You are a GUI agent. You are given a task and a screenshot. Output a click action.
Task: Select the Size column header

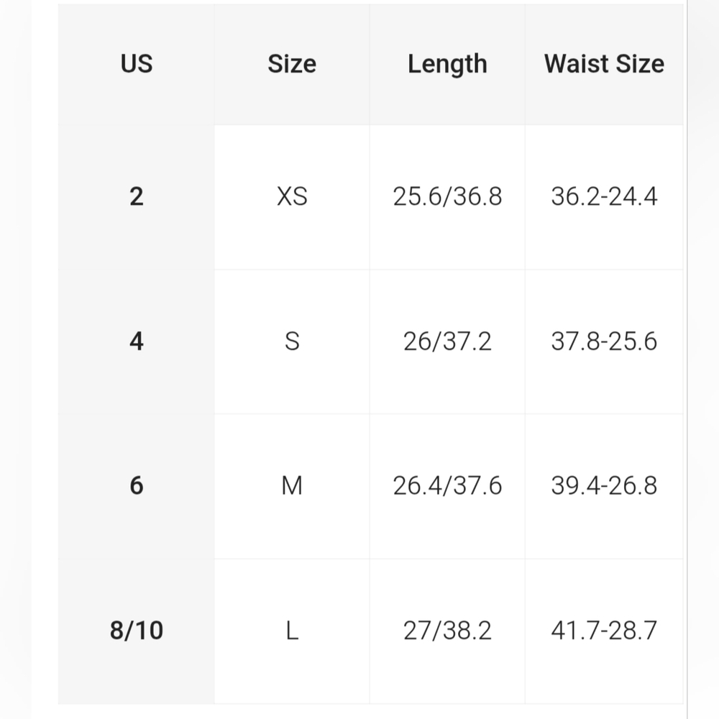[292, 64]
